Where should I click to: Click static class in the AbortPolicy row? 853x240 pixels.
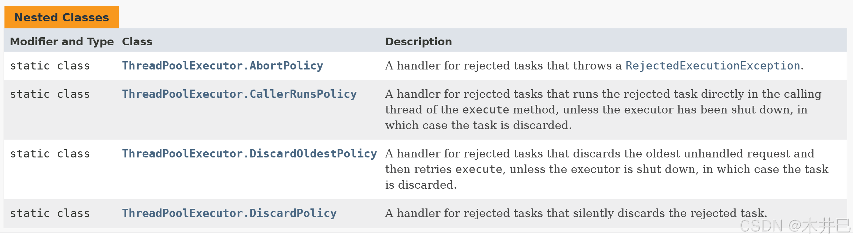(50, 66)
